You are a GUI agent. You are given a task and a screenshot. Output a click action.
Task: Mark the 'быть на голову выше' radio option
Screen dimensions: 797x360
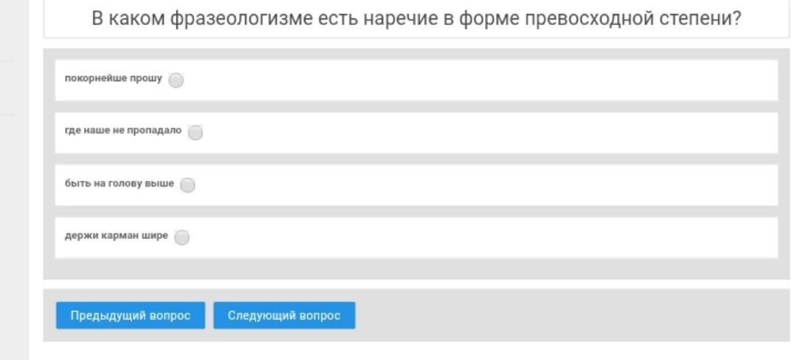pyautogui.click(x=187, y=185)
